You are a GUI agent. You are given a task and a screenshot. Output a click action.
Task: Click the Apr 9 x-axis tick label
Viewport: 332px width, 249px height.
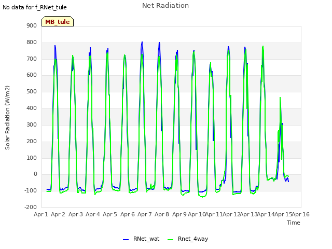pos(179,214)
